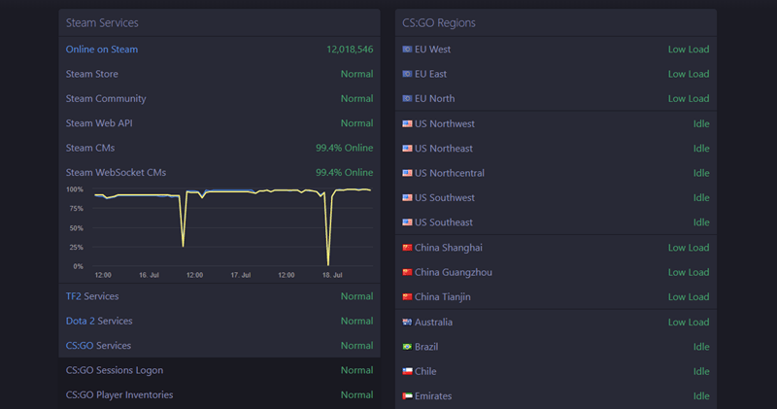The height and width of the screenshot is (409, 777).
Task: Click the EU West flag icon
Action: pos(407,50)
